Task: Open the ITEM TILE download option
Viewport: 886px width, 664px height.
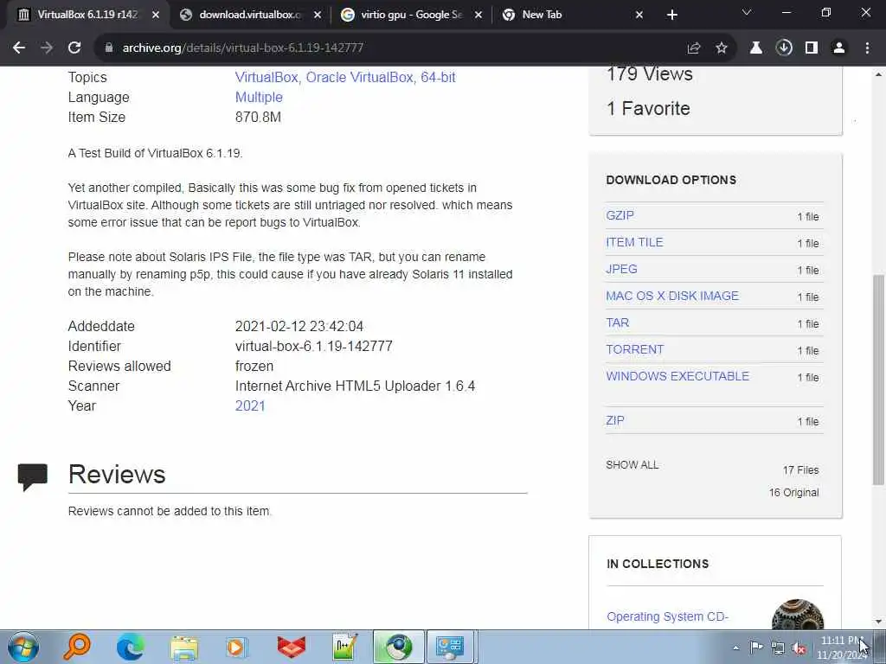Action: (x=634, y=242)
